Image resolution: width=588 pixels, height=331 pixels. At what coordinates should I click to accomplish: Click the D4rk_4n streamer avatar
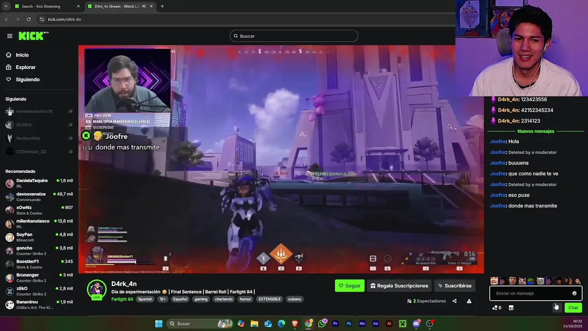[96, 289]
